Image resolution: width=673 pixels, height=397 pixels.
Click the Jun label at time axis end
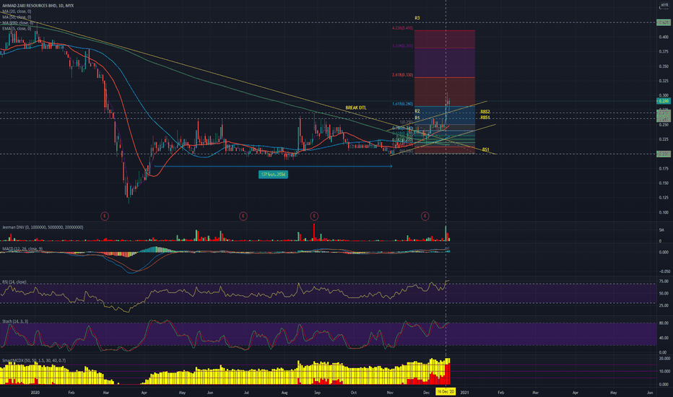pos(650,393)
